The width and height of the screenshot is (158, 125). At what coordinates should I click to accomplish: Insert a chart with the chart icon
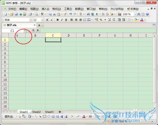coord(119,14)
